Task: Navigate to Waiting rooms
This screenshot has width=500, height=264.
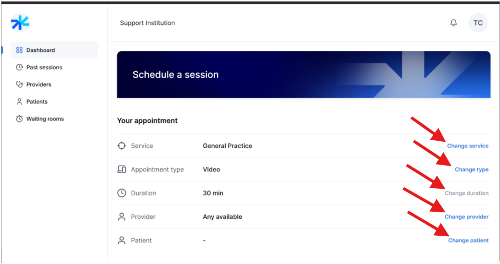Action: [x=45, y=119]
